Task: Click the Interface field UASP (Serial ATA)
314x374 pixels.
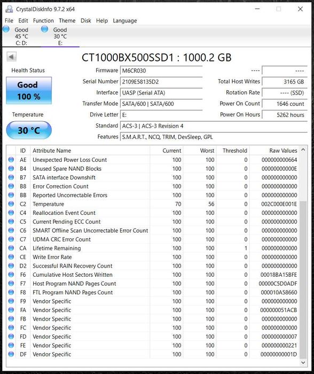Action: [161, 93]
